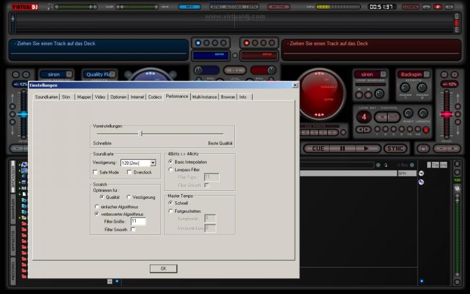Click the Filter Größe input field
This screenshot has height=294, width=470.
(138, 222)
